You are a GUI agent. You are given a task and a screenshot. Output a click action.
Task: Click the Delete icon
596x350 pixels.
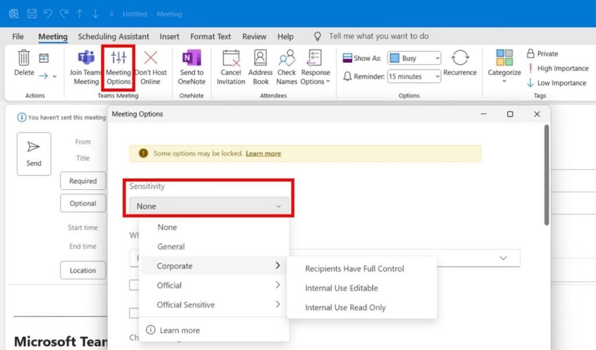23,64
